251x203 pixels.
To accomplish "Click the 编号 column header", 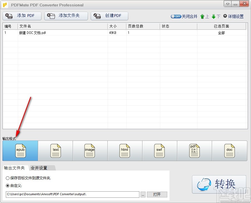I will (10, 26).
